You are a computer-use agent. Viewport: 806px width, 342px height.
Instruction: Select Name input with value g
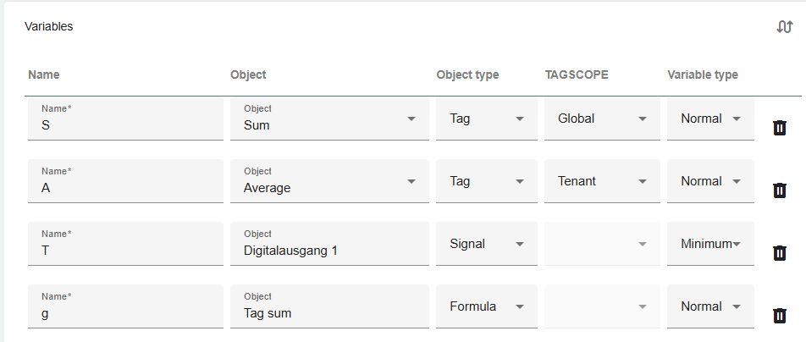point(125,313)
